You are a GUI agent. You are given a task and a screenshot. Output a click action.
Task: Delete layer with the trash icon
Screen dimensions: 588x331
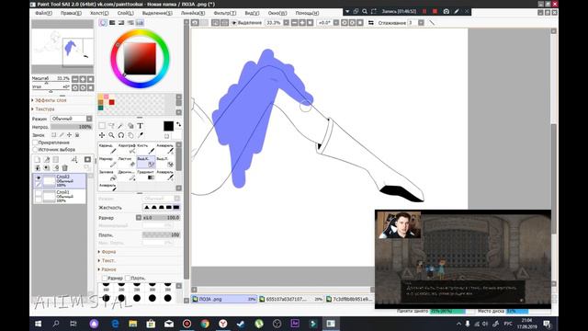pos(65,167)
